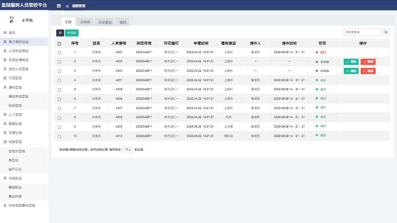Click the magnifier search button
Viewport: 397px width, 223px height.
click(x=386, y=32)
